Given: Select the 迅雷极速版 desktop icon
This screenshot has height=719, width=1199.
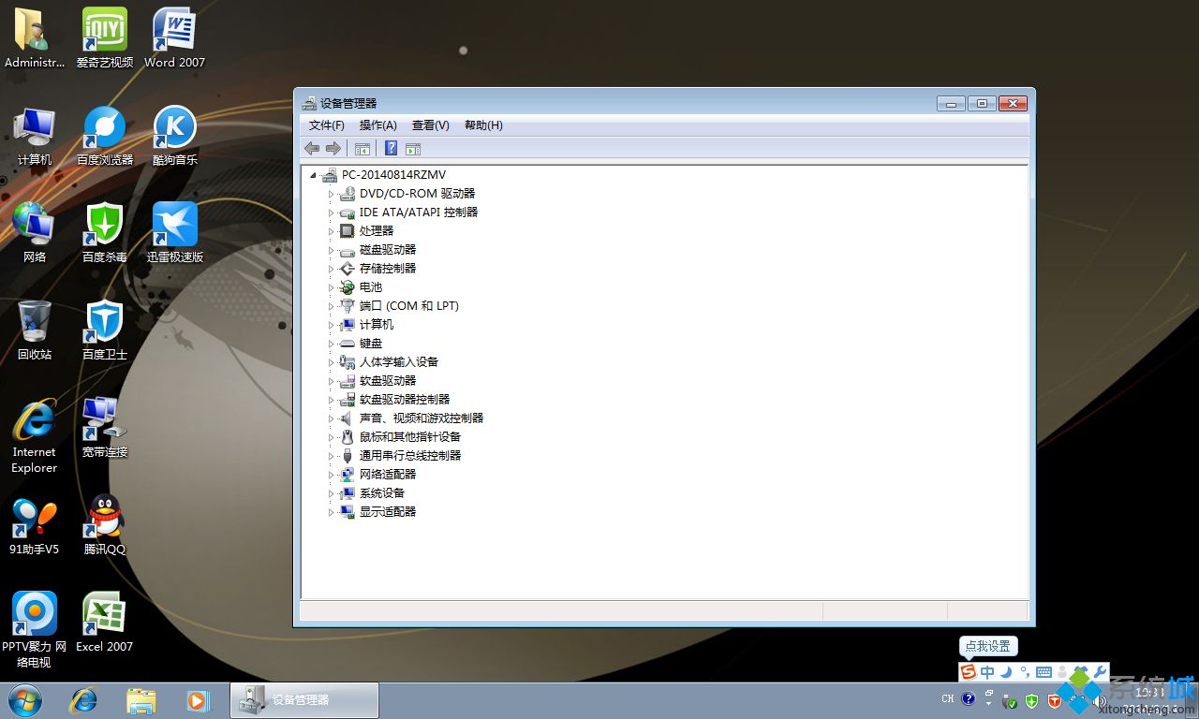Looking at the screenshot, I should [174, 233].
